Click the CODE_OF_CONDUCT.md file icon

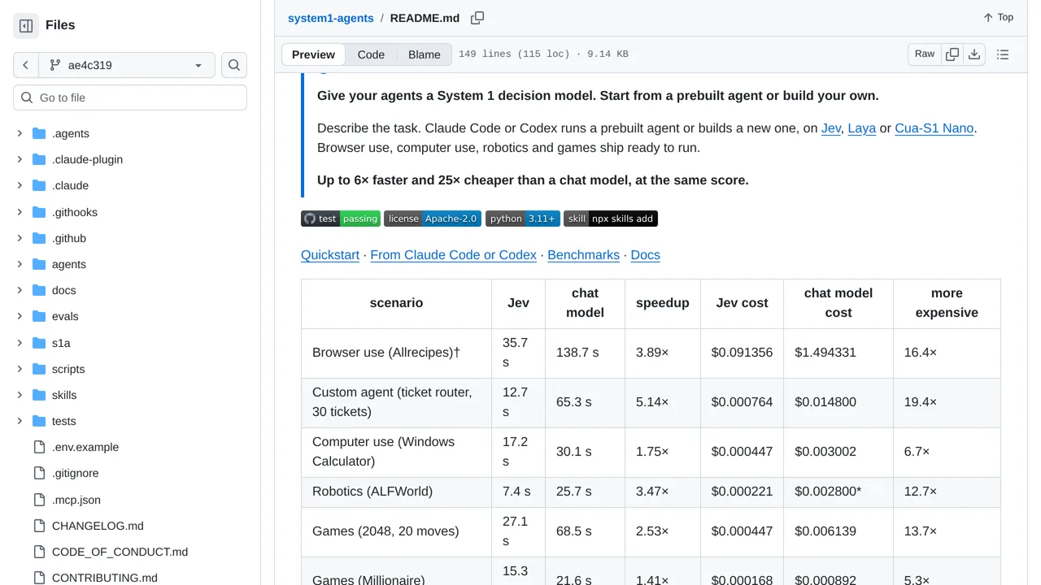click(x=39, y=552)
